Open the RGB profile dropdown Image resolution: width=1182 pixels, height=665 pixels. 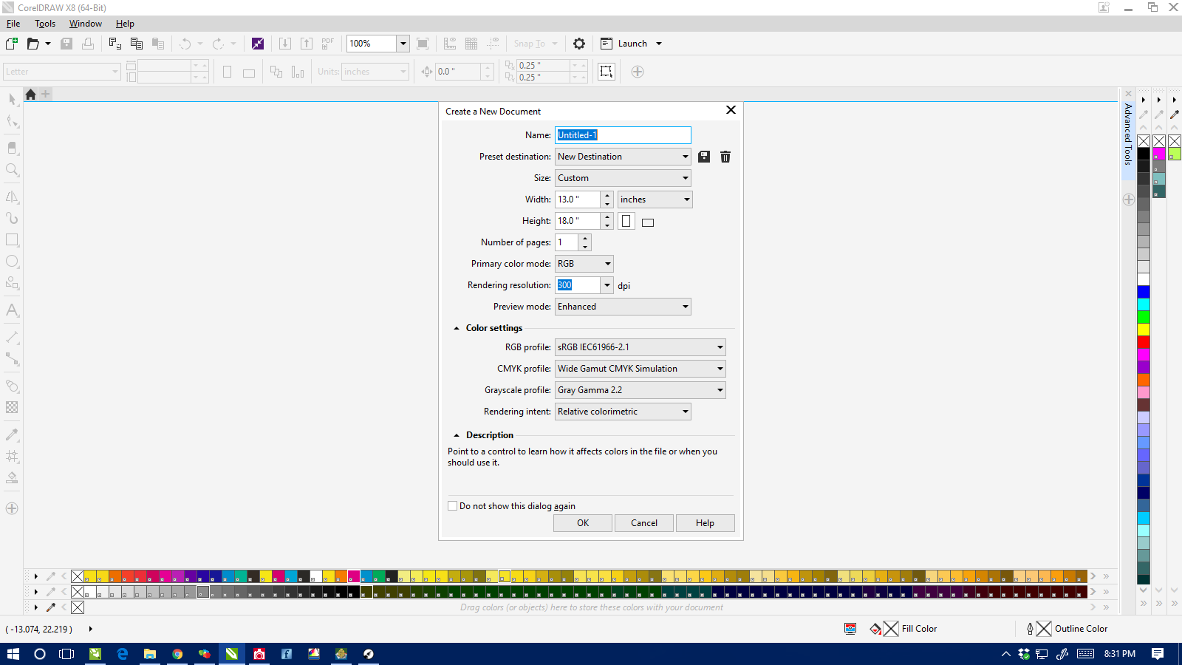coord(718,347)
